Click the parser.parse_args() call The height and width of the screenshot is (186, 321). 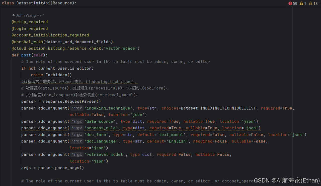point(61,168)
